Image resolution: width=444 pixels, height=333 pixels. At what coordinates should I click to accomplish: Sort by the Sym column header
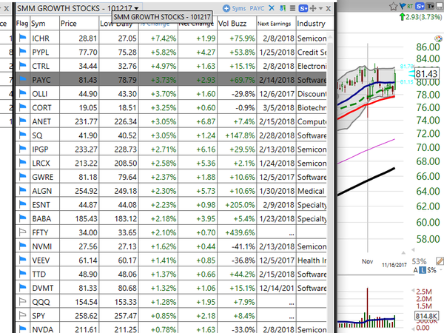(44, 24)
